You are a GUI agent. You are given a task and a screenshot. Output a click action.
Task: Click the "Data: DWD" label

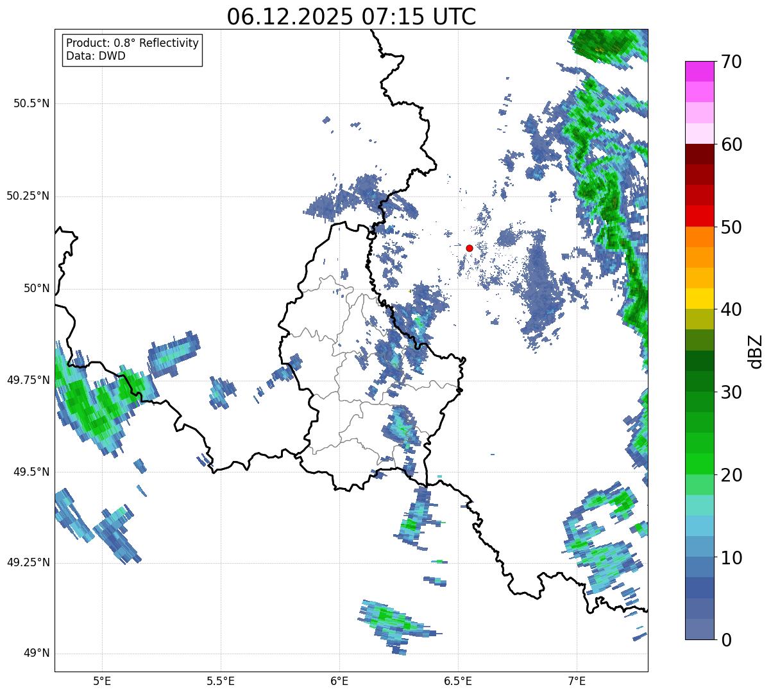pyautogui.click(x=96, y=56)
